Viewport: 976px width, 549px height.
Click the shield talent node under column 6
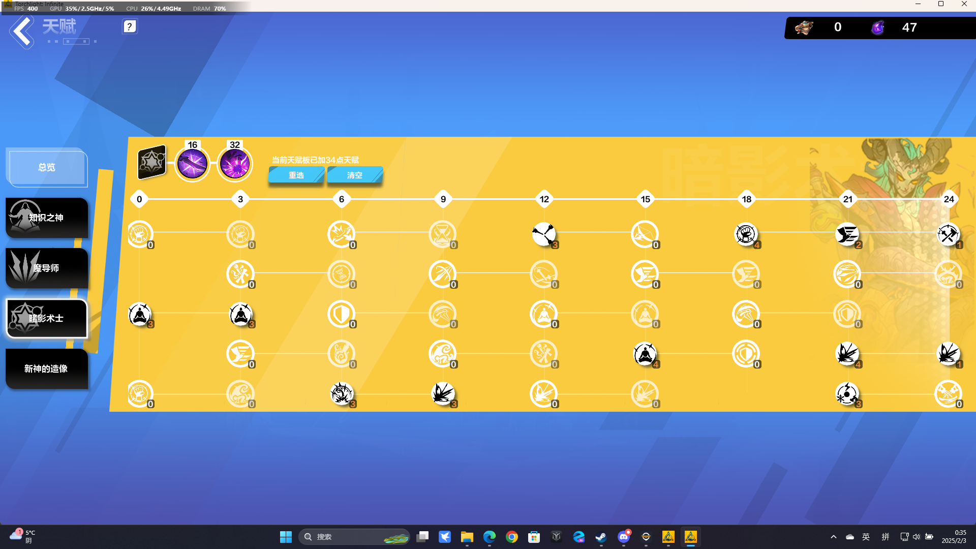coord(342,314)
